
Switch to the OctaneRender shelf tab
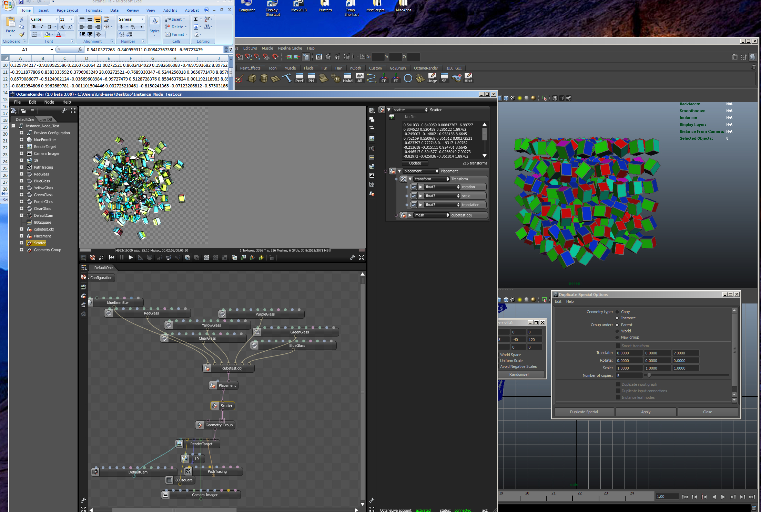pyautogui.click(x=426, y=68)
